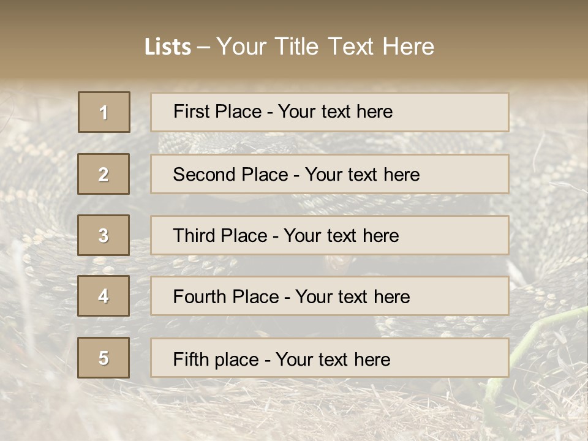Screen dimensions: 588x441
Task: Click the dash after "Lists" in the title
Action: (x=203, y=47)
